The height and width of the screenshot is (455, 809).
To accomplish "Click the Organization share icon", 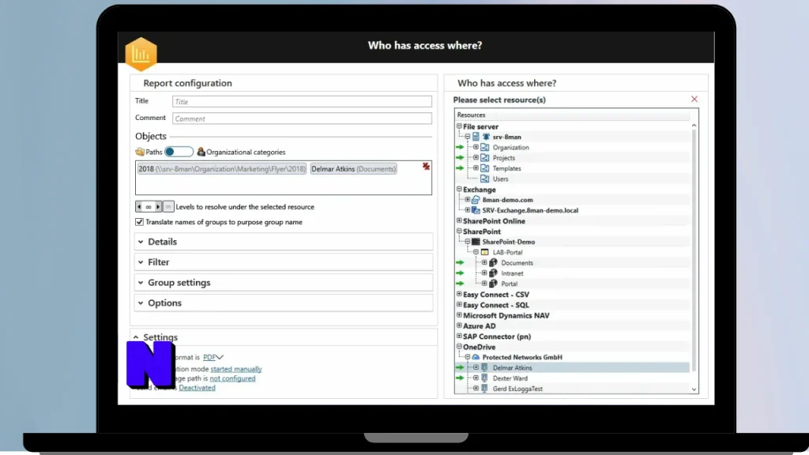I will tap(484, 148).
